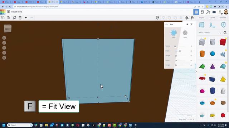Pick the green Roof shape
The height and width of the screenshot is (128, 229).
tap(202, 66)
